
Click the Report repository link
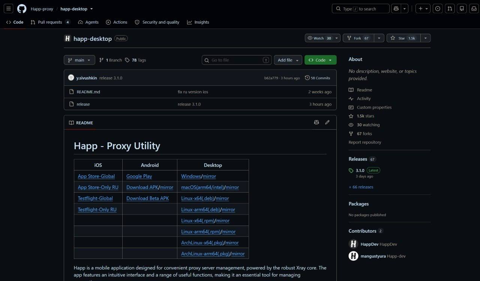coord(365,142)
